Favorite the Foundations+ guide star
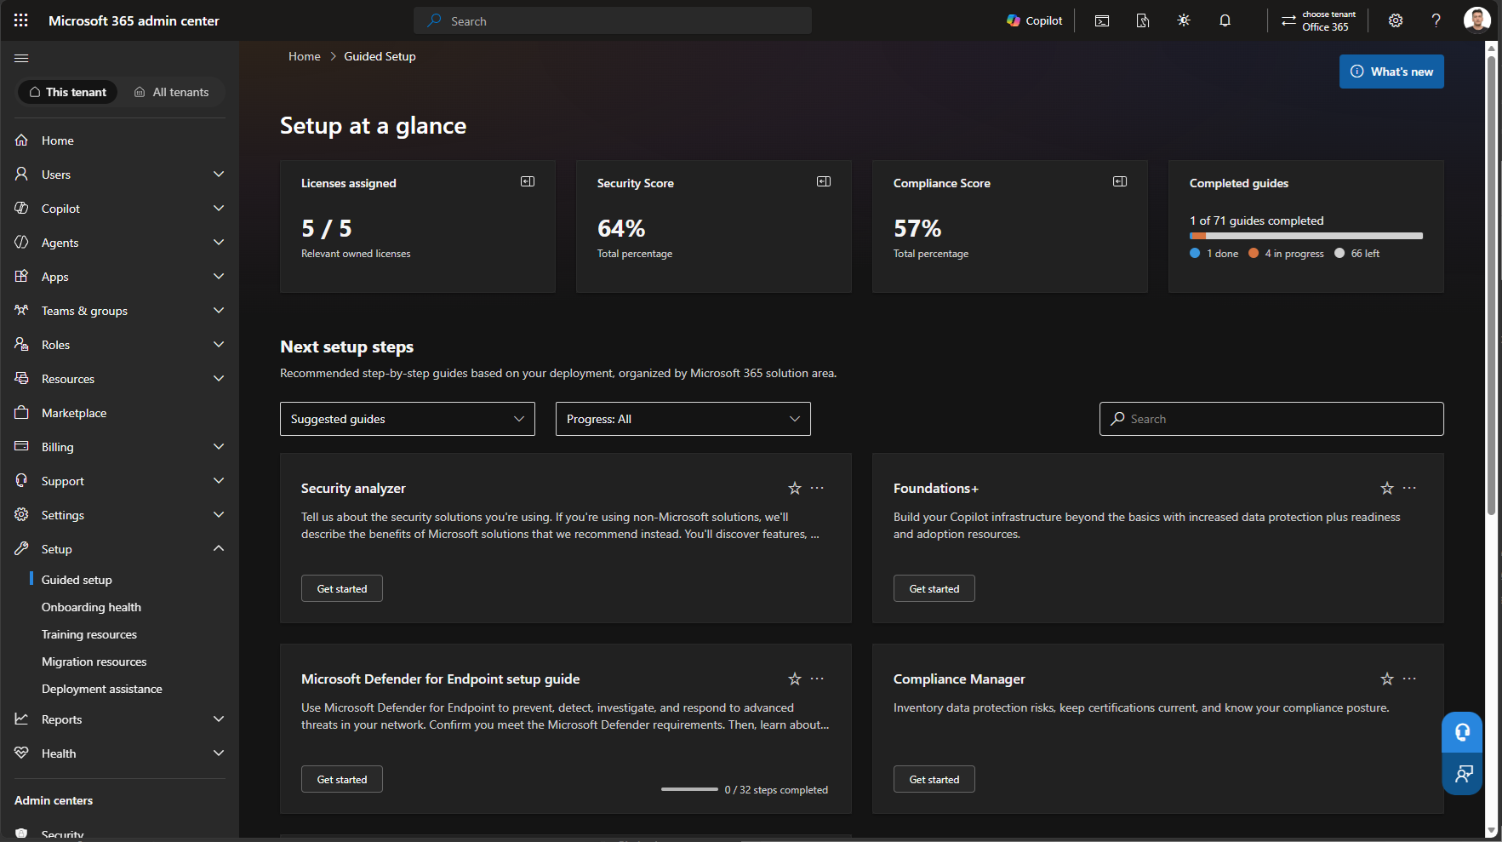1502x842 pixels. [x=1387, y=488]
